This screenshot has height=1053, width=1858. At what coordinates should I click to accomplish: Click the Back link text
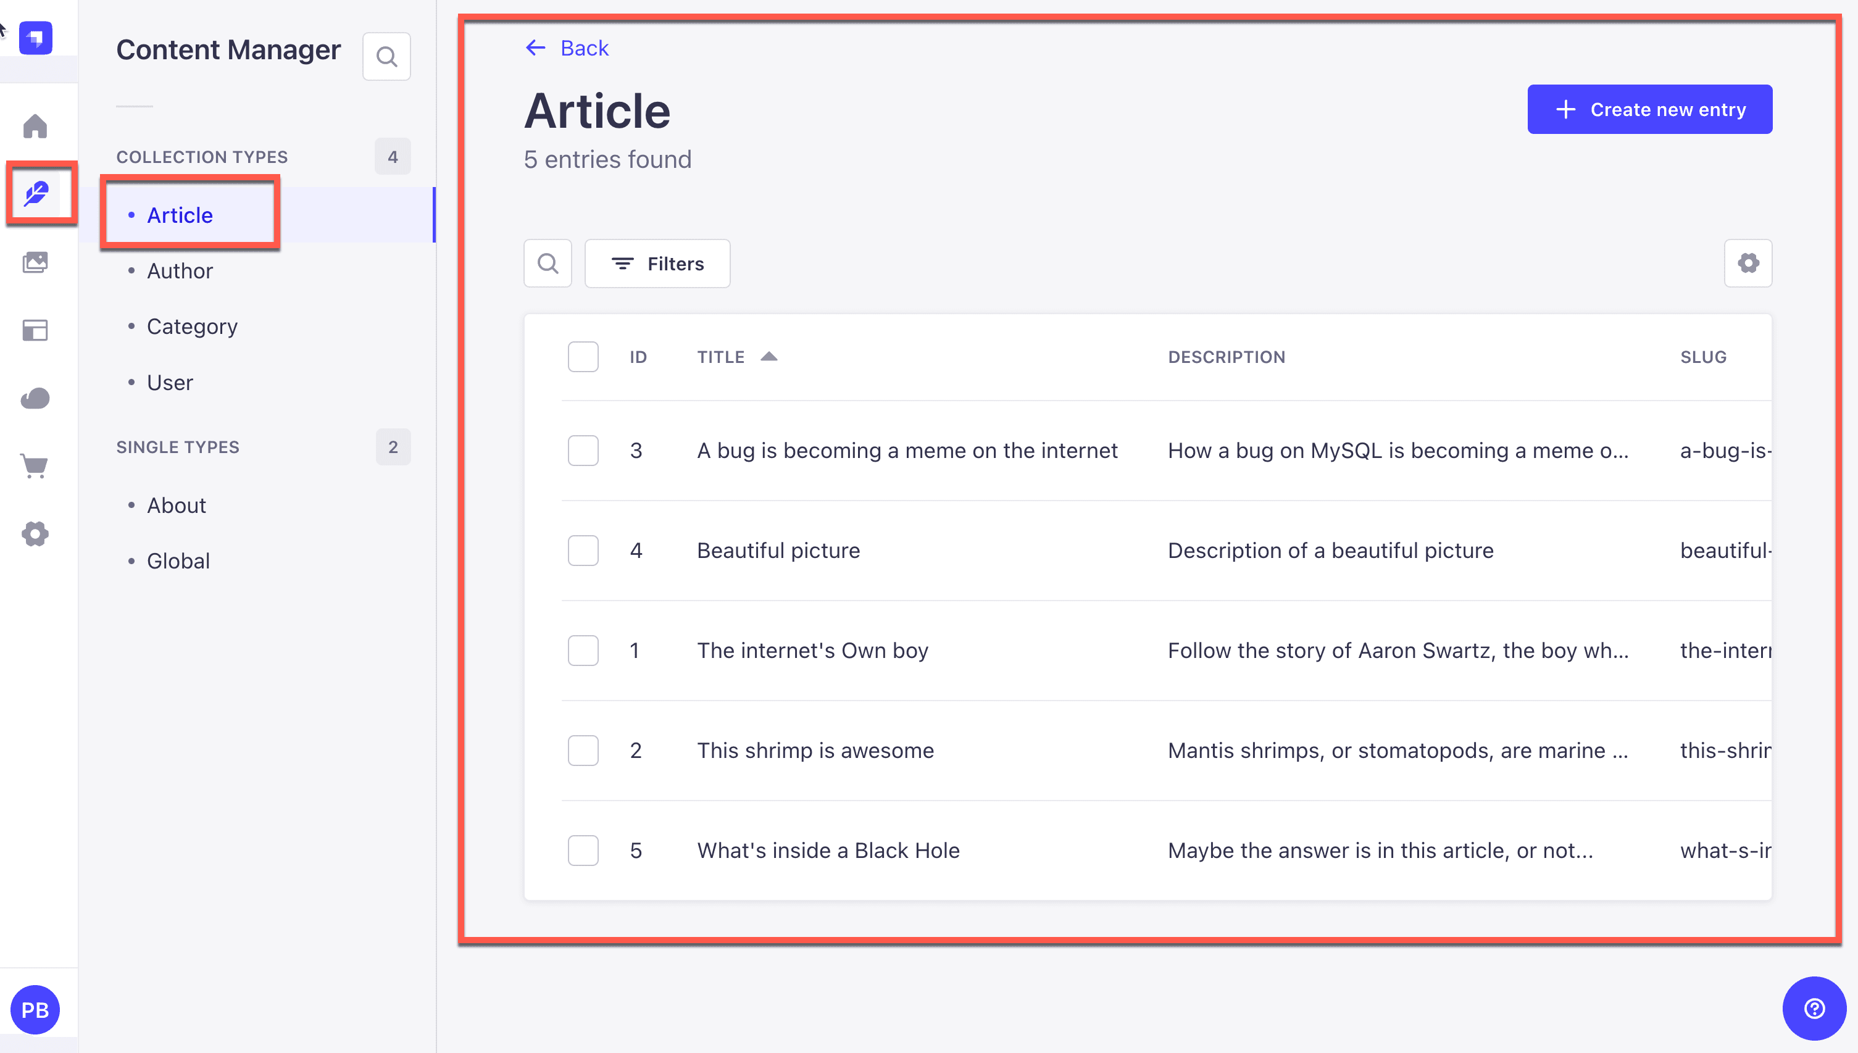pos(585,48)
